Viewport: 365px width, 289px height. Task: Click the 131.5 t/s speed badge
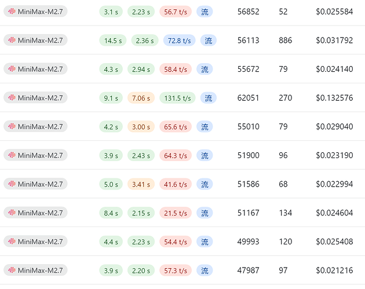point(177,98)
